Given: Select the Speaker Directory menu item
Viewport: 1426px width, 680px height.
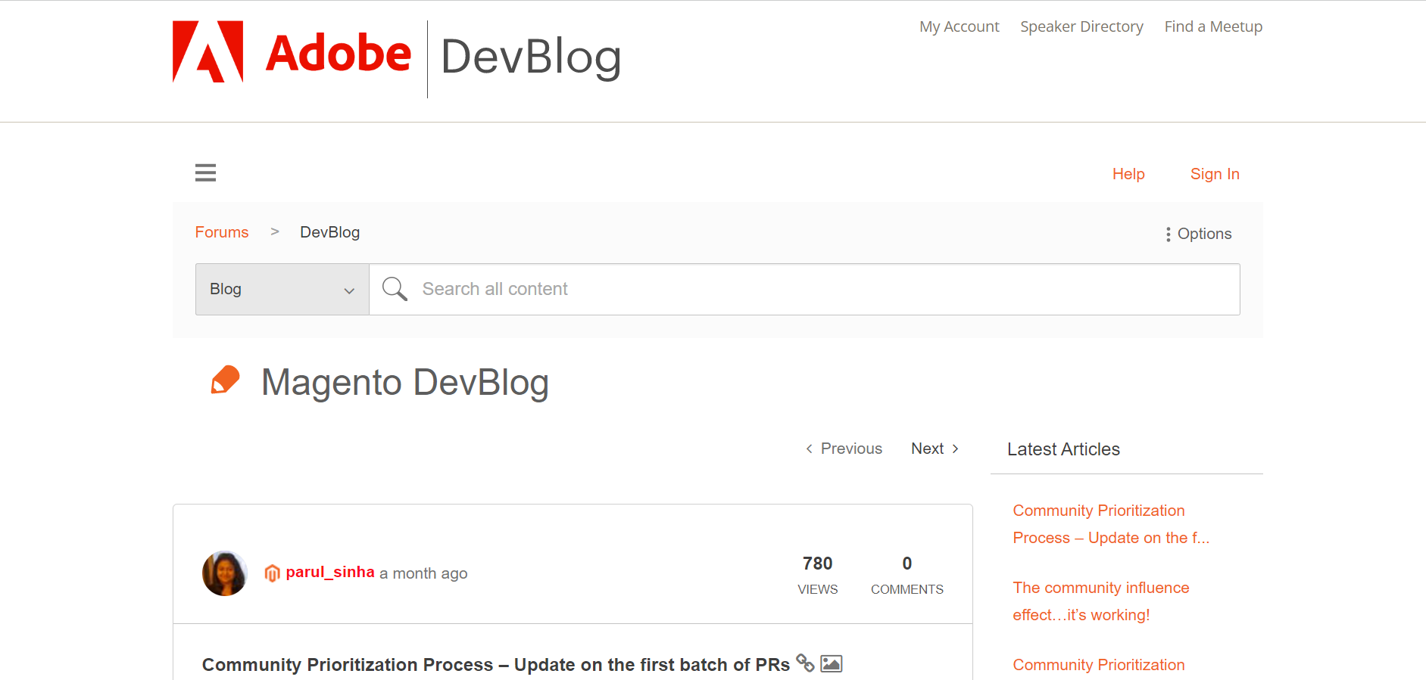Looking at the screenshot, I should click(1081, 26).
